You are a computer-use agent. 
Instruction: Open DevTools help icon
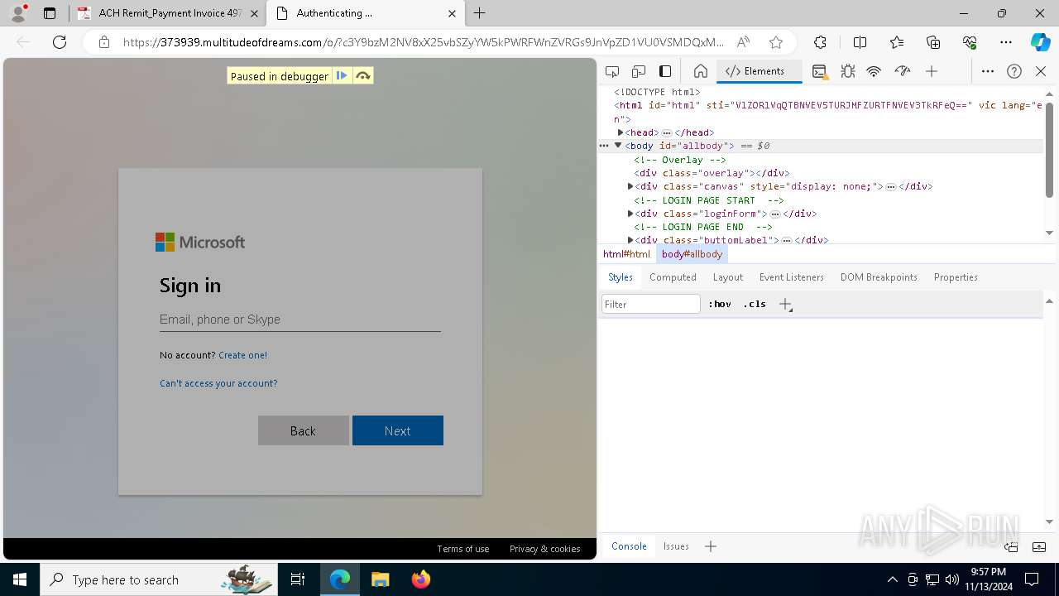coord(1014,71)
